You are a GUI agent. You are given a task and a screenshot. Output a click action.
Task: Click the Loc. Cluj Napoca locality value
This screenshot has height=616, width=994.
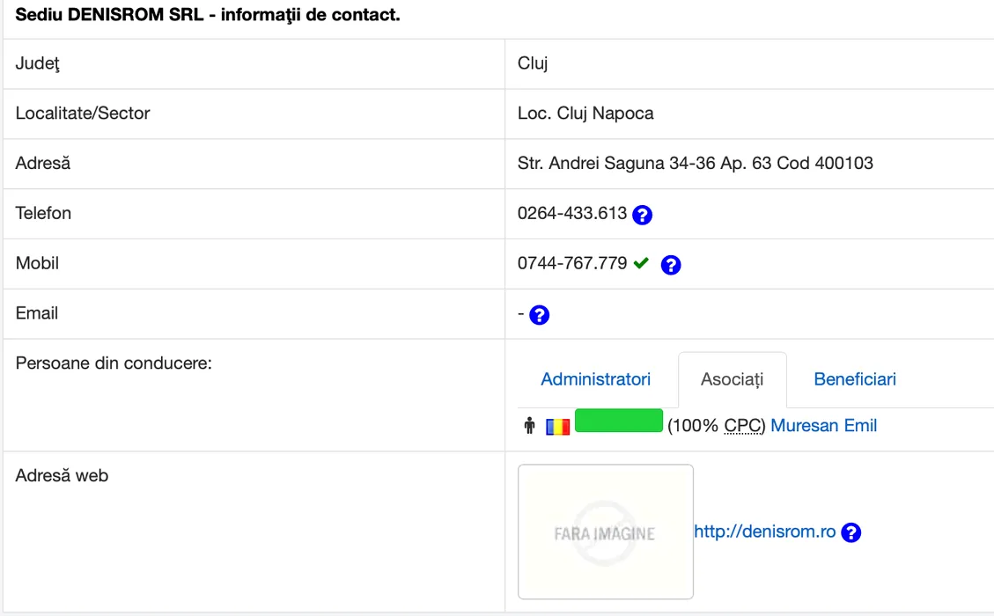tap(585, 114)
